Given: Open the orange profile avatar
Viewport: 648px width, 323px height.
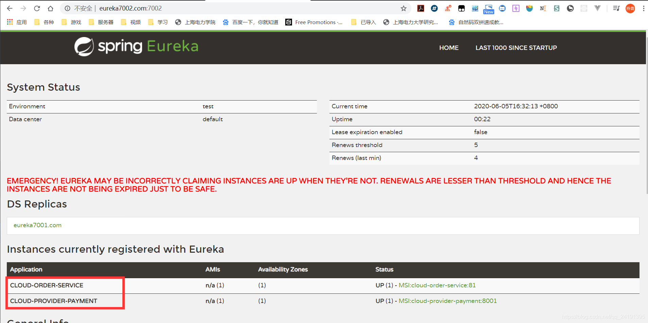Looking at the screenshot, I should pos(630,8).
